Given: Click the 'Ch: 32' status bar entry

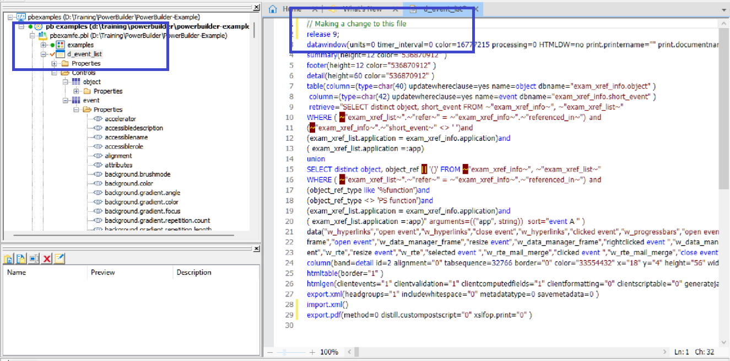Looking at the screenshot, I should (x=705, y=352).
